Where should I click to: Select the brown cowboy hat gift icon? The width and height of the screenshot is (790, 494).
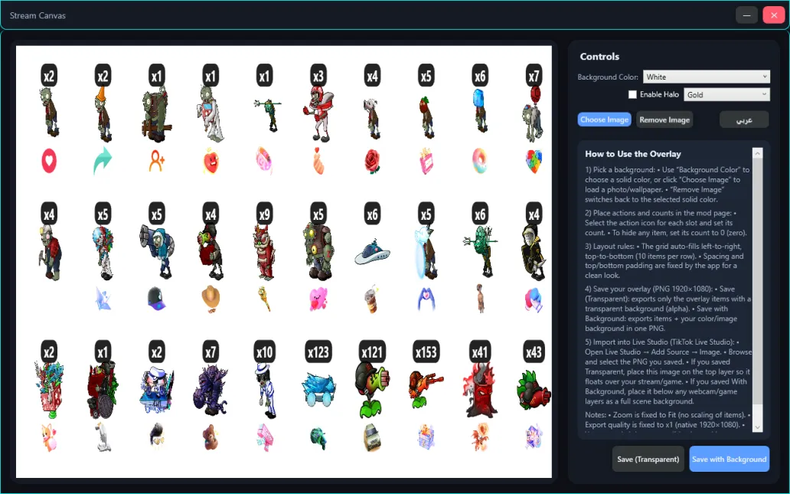click(211, 297)
